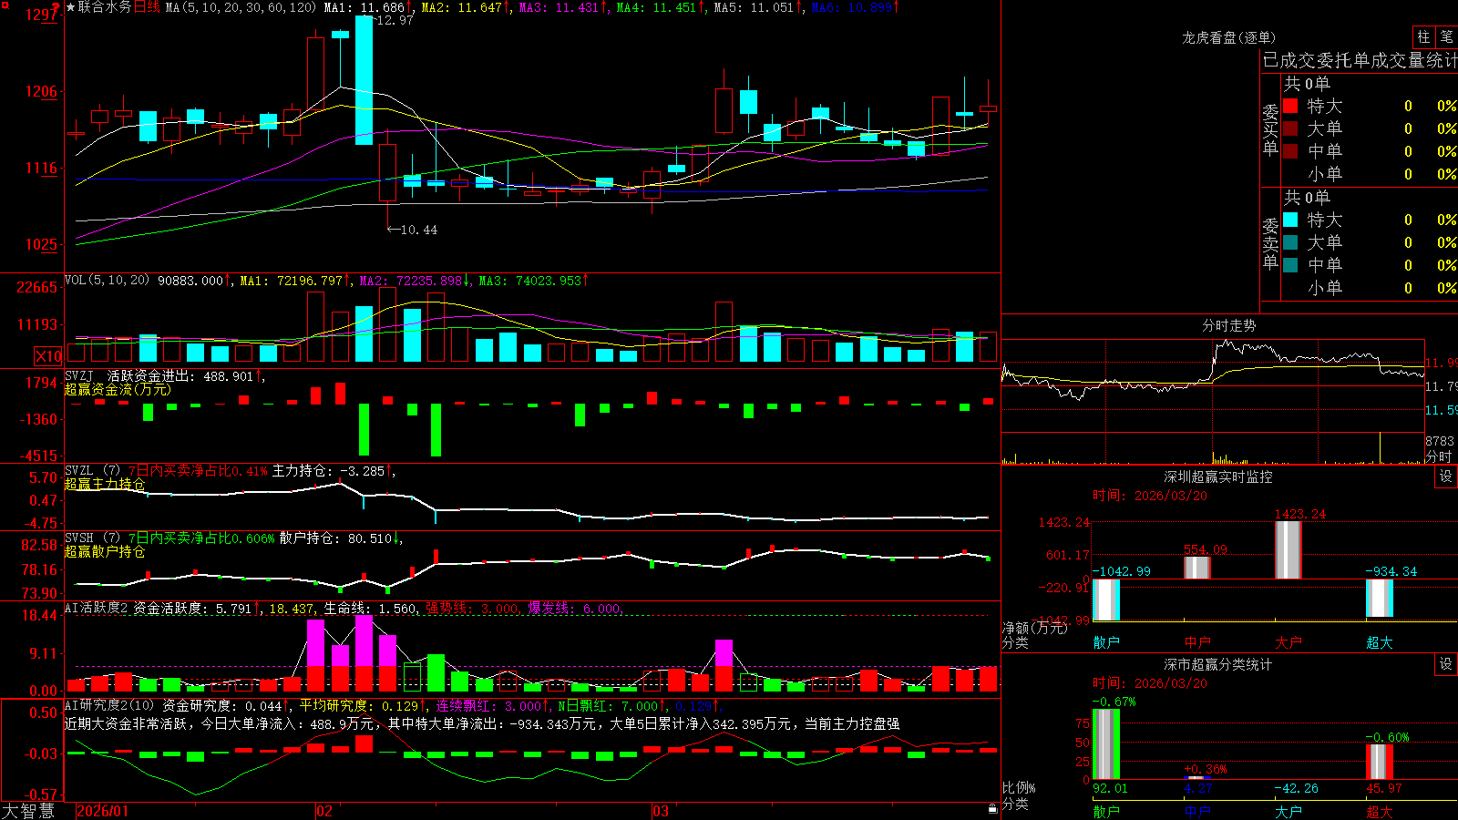Click the green 92.01 散户 bar in 深市超赢分类统计

tap(1106, 744)
